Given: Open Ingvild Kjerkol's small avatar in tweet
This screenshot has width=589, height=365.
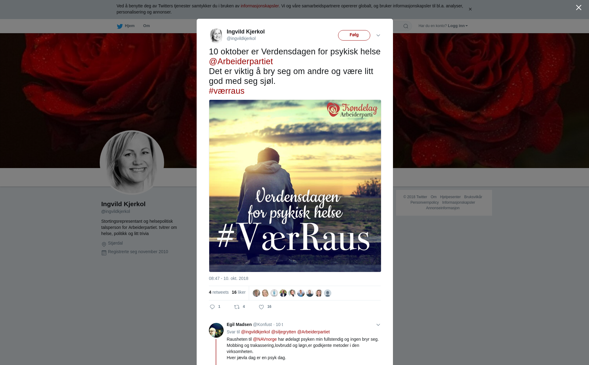Looking at the screenshot, I should point(216,36).
